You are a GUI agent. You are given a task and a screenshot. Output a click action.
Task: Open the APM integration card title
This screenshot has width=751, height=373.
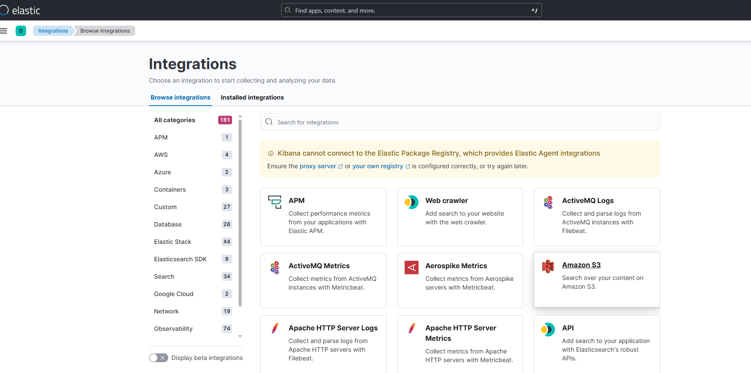pos(296,201)
